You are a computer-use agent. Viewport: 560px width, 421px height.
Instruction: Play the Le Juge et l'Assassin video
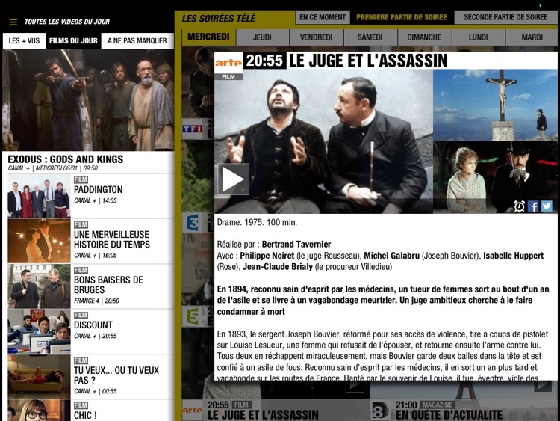pos(234,179)
